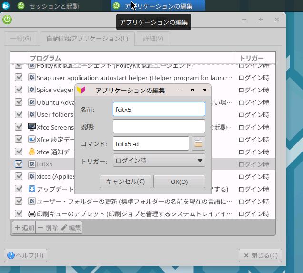The image size is (303, 273).
Task: Toggle the 印刷キューのアプレット checkbox
Action: 19,213
